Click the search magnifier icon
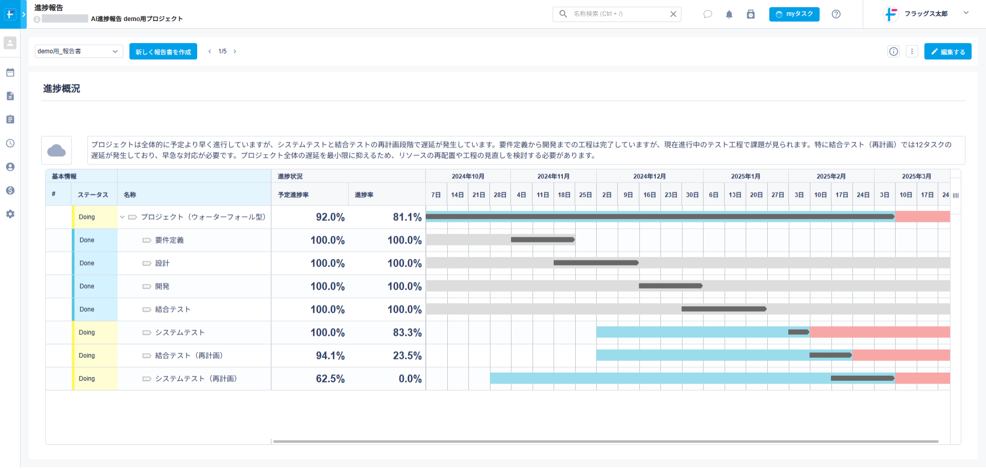 click(x=563, y=14)
